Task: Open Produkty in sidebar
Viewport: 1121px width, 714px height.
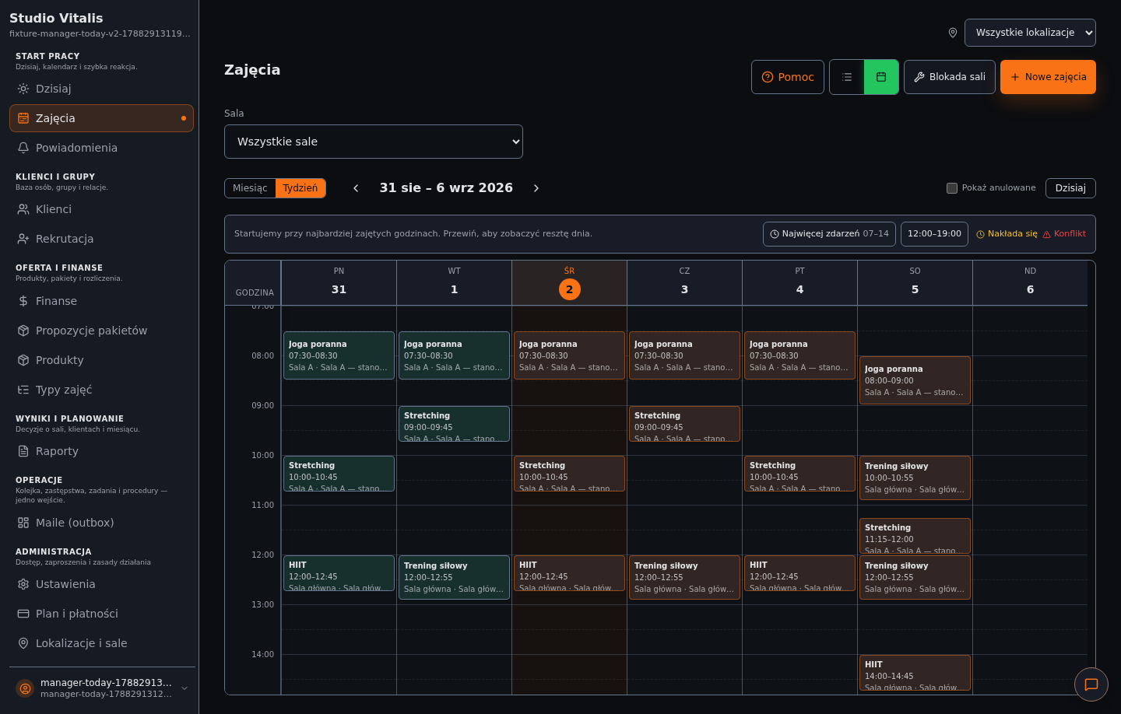Action: click(101, 360)
